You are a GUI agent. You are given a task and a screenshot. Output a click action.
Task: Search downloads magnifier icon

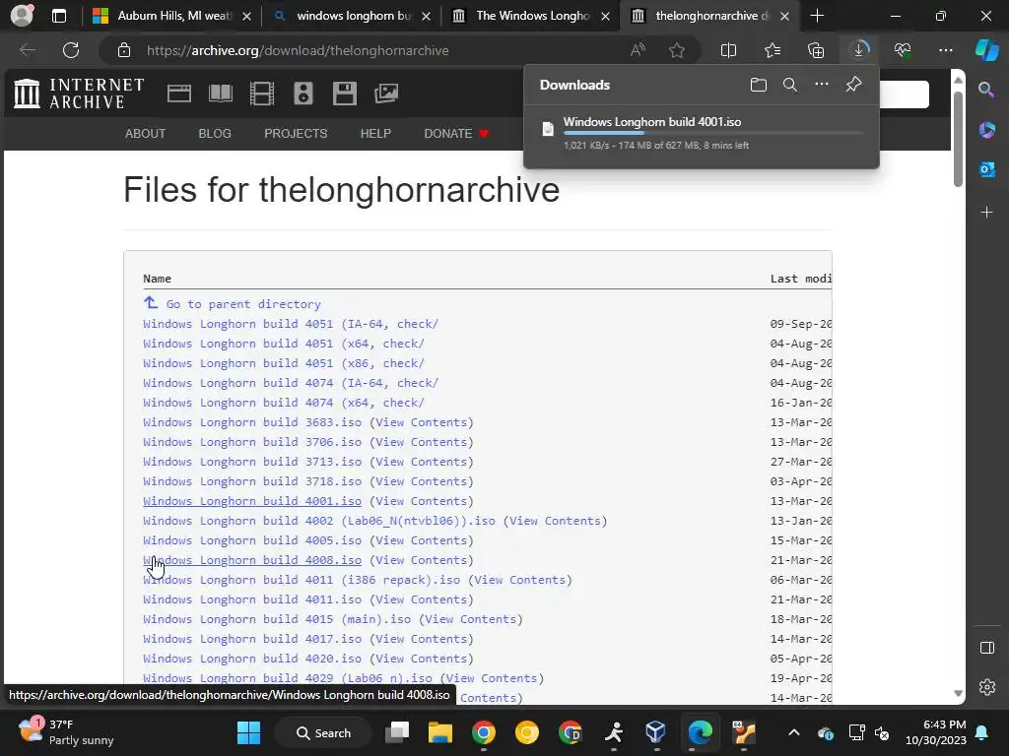789,85
